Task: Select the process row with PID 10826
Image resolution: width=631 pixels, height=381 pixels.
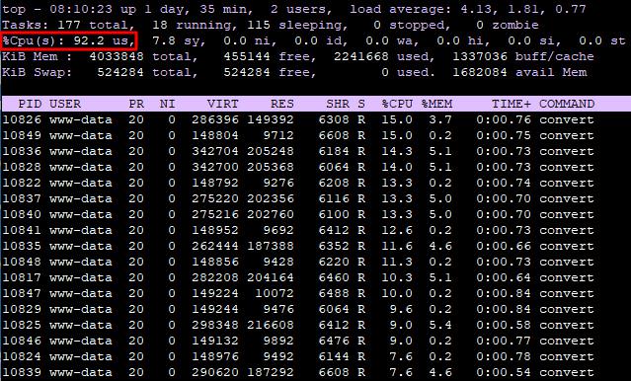Action: pyautogui.click(x=298, y=119)
